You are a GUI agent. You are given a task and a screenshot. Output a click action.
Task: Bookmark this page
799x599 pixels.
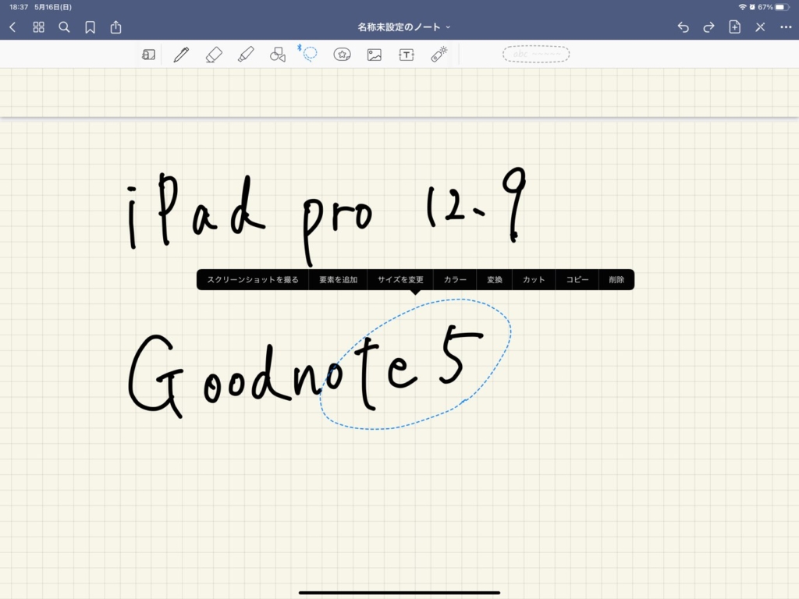[91, 27]
